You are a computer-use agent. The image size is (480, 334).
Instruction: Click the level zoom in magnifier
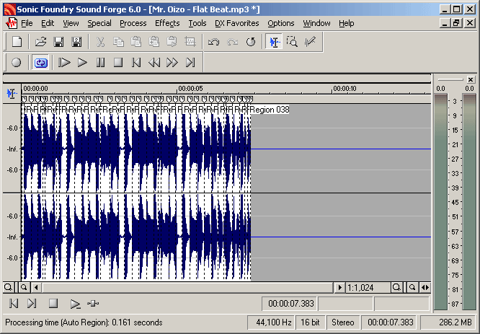tap(24, 287)
